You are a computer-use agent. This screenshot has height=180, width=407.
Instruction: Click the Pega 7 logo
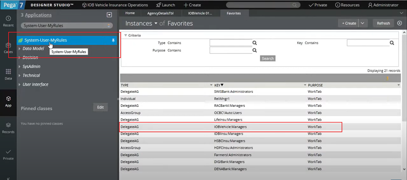[13, 5]
